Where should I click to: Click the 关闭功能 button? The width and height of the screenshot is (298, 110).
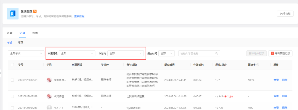point(285,14)
